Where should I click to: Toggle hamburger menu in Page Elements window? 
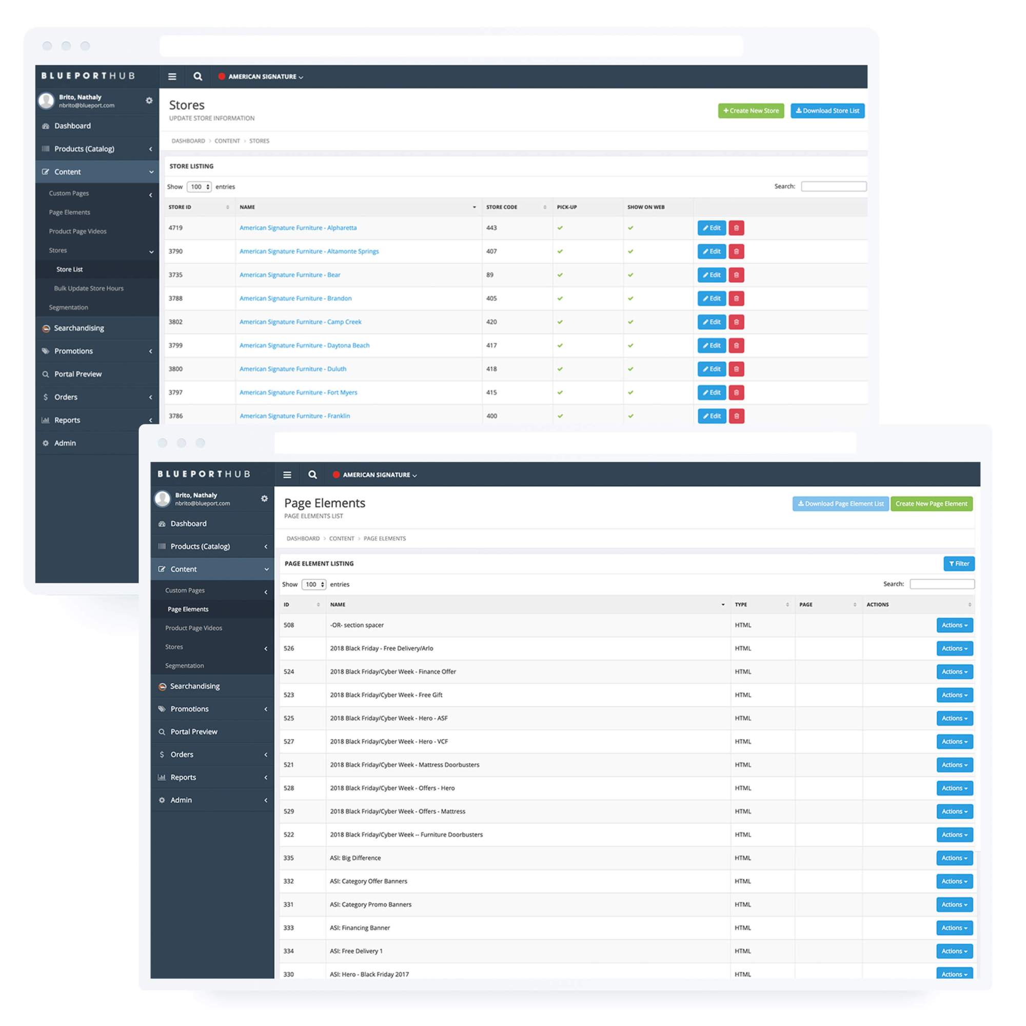(287, 475)
